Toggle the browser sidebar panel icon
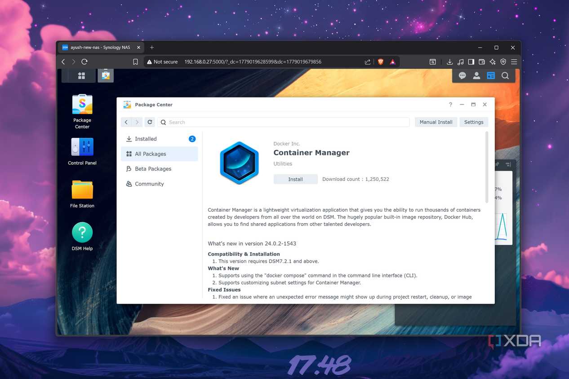The height and width of the screenshot is (379, 569). click(471, 62)
